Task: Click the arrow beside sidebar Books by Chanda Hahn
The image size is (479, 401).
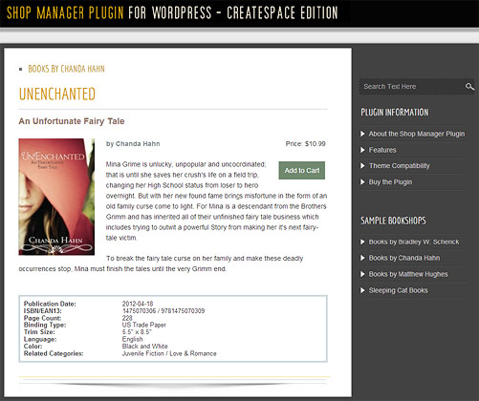Action: coord(362,258)
